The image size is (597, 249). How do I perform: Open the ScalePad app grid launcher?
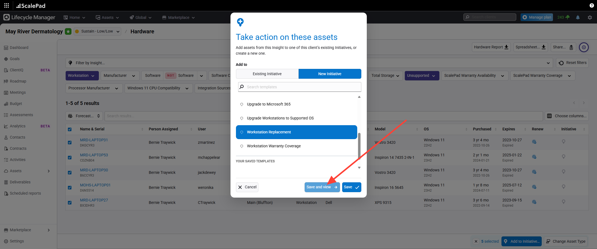(7, 5)
